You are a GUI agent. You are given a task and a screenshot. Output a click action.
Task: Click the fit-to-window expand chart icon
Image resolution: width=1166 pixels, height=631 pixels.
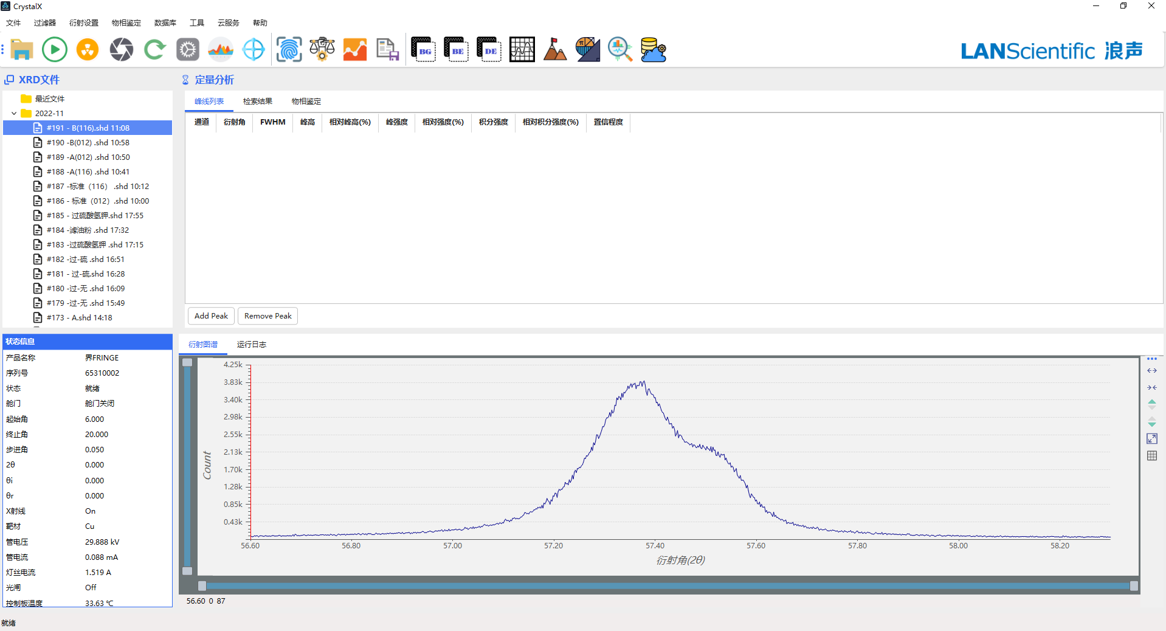coord(1151,439)
